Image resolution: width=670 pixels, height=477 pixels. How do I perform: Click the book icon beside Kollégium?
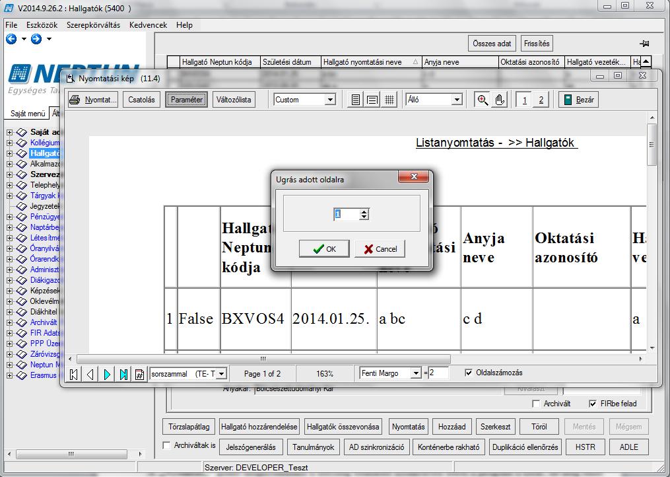pos(22,143)
